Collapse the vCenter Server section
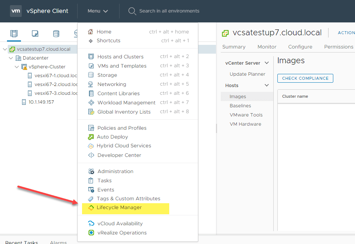 pos(267,63)
